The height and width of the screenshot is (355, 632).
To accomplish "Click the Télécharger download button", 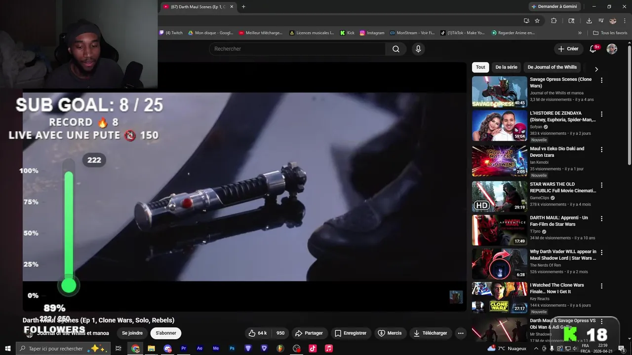I will tap(430, 333).
